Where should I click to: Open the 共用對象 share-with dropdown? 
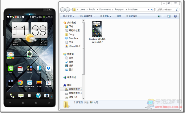coord(106,16)
